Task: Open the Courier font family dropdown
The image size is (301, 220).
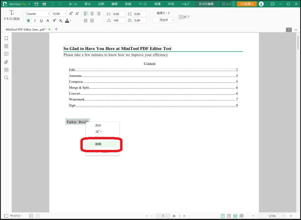Action: 37,14
